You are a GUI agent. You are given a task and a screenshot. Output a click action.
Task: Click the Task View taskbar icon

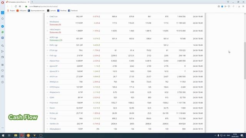coord(9,135)
